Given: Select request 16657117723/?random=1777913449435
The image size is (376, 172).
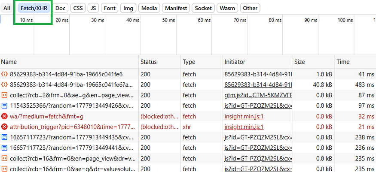Looking at the screenshot, I should click(72, 137).
